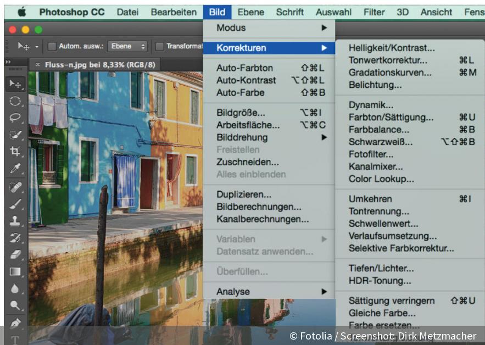This screenshot has height=345, width=485.
Task: Enable the Autom. ausw. checkbox
Action: pyautogui.click(x=52, y=46)
